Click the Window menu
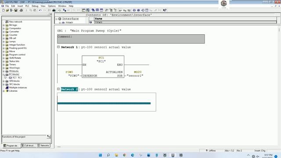This screenshot has width=281, height=158. click(x=62, y=6)
